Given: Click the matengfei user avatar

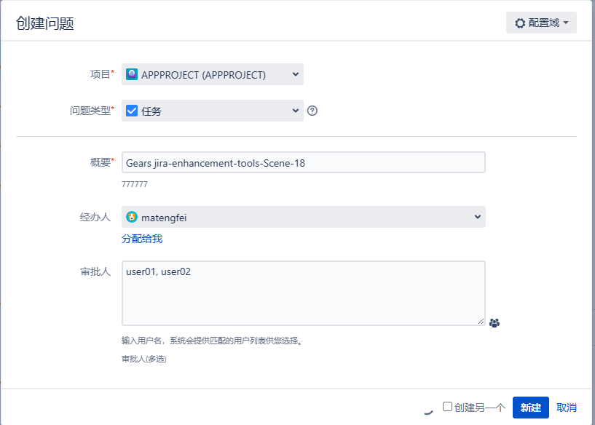Looking at the screenshot, I should pyautogui.click(x=132, y=217).
